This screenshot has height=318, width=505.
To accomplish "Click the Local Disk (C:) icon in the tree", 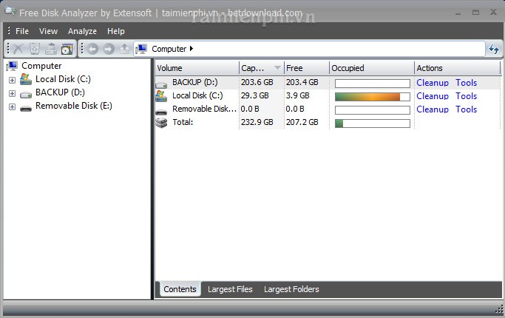I will tap(26, 79).
